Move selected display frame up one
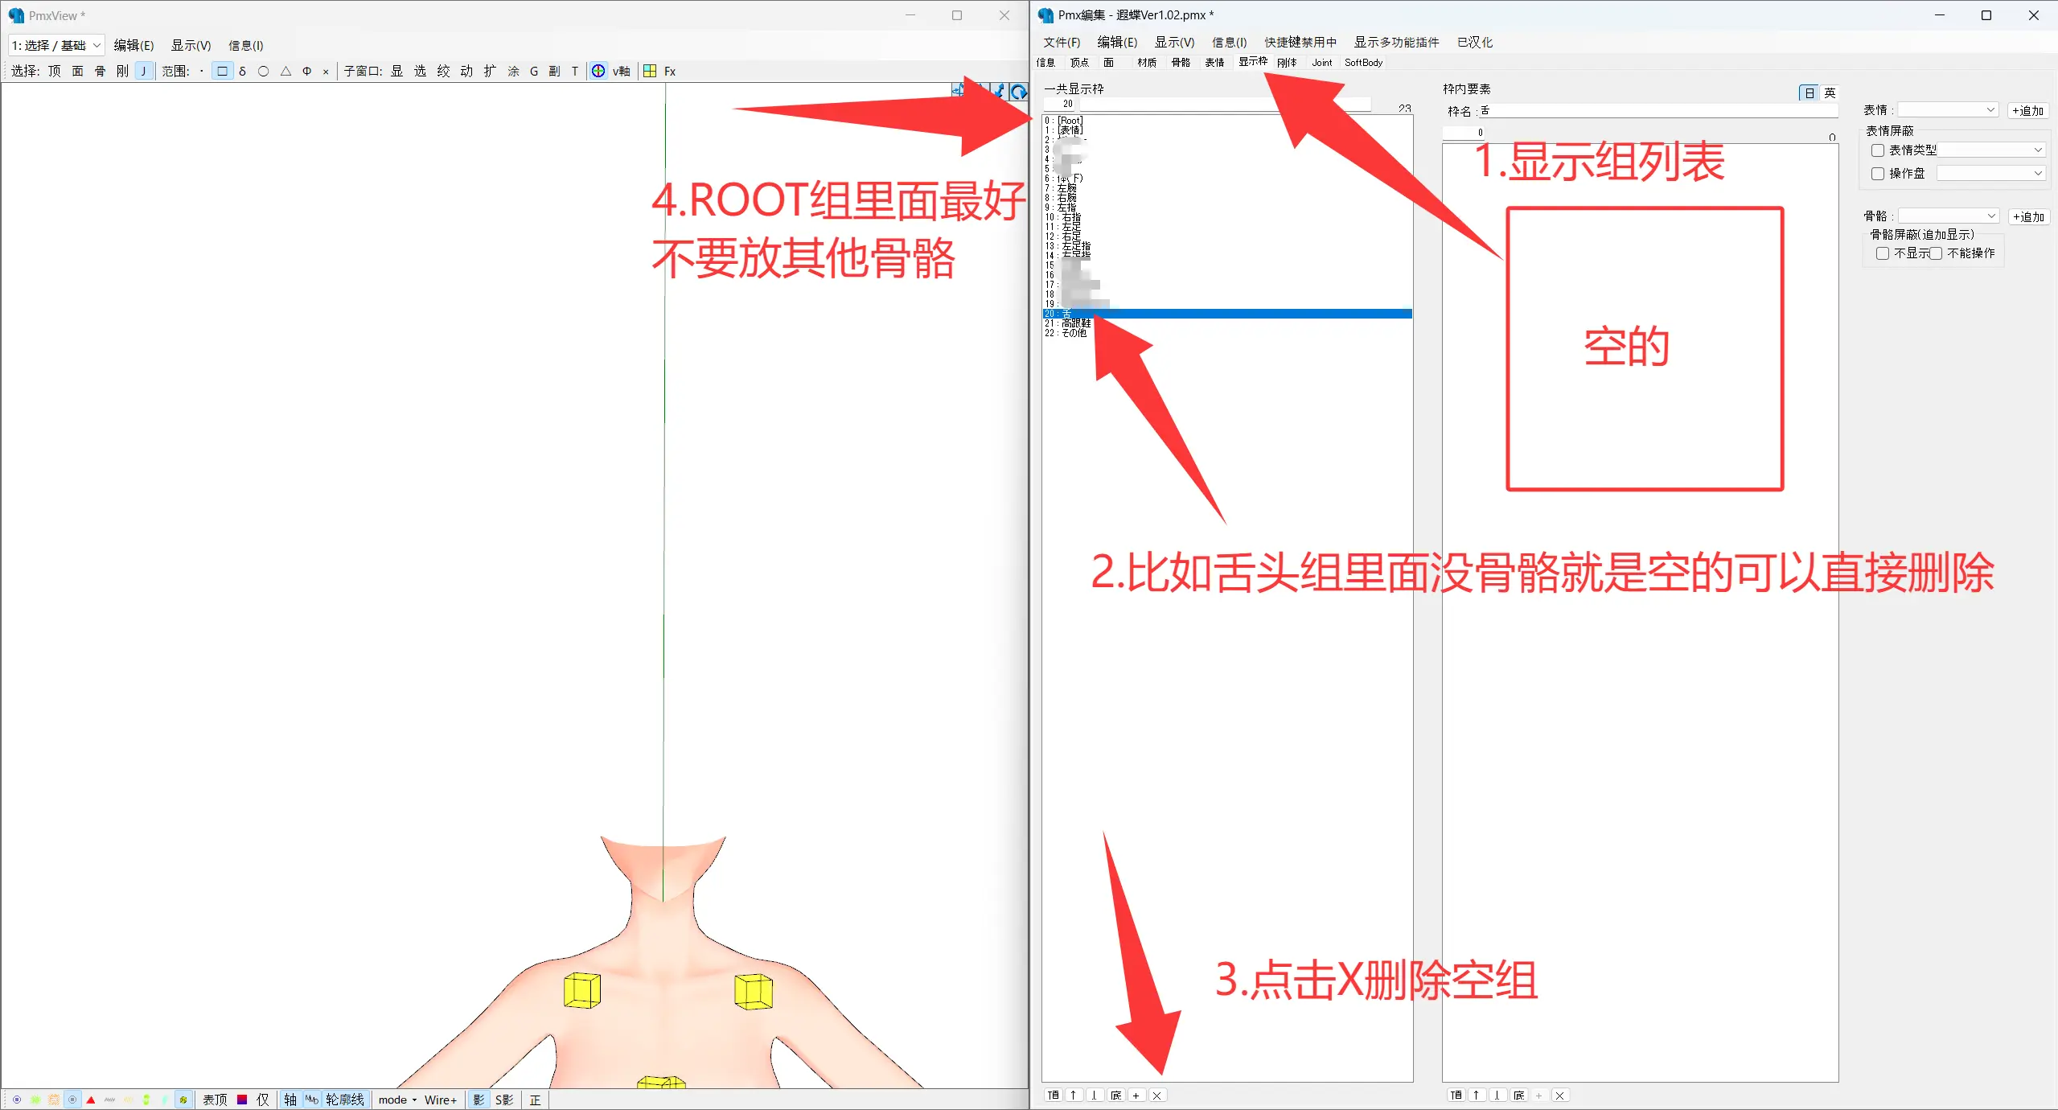The height and width of the screenshot is (1110, 2058). (1074, 1096)
